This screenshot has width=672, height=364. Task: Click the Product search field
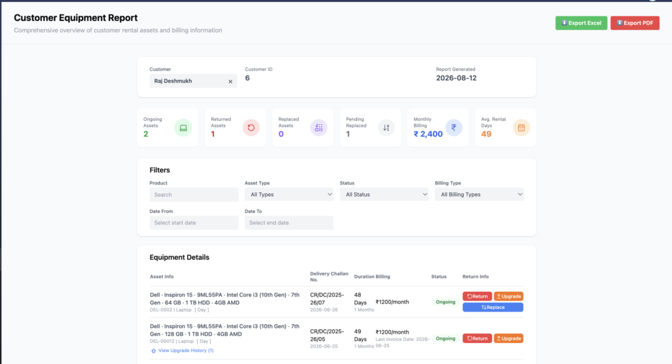[194, 194]
